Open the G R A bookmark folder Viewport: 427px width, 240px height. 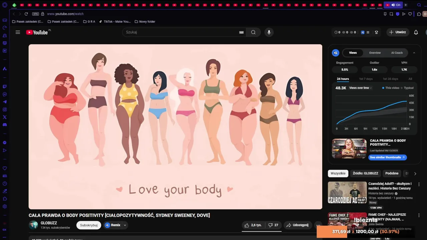tap(89, 22)
